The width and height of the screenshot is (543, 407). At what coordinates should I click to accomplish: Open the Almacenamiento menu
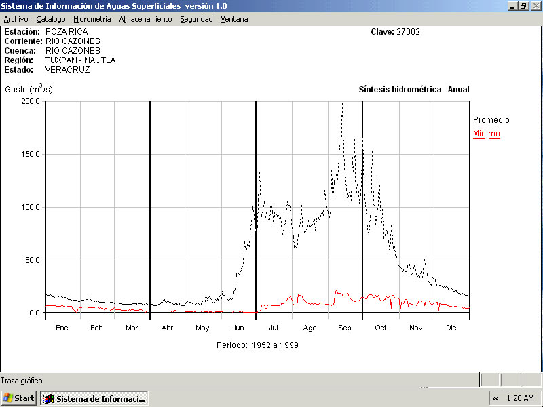click(x=145, y=19)
